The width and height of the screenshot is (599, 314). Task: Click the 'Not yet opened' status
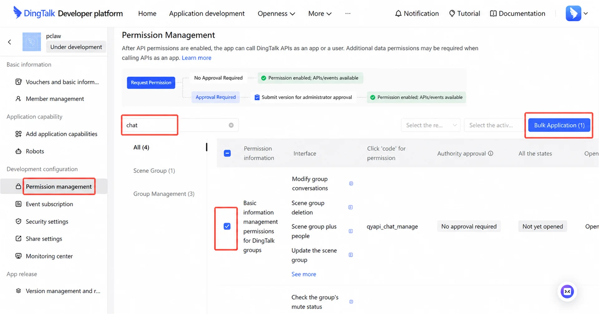[543, 226]
